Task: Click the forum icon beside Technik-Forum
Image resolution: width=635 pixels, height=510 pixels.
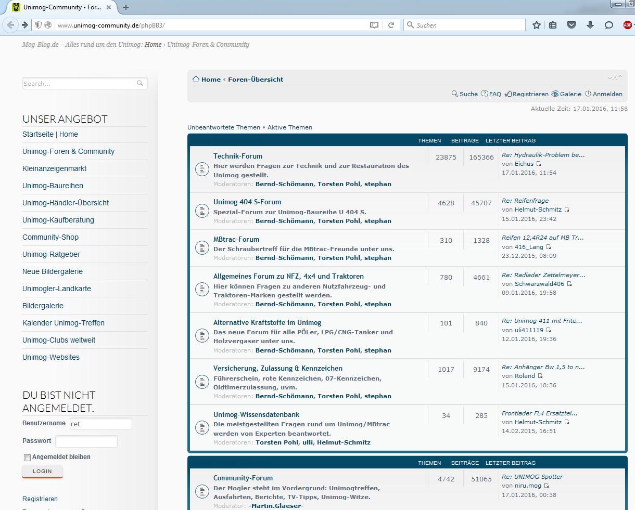Action: click(201, 169)
